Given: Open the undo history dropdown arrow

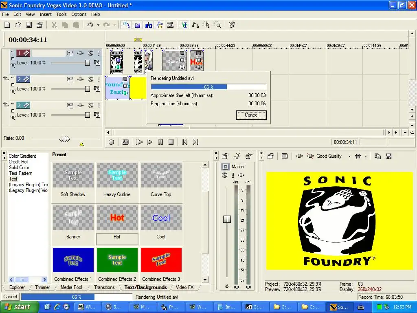Looking at the screenshot, I should point(98,25).
